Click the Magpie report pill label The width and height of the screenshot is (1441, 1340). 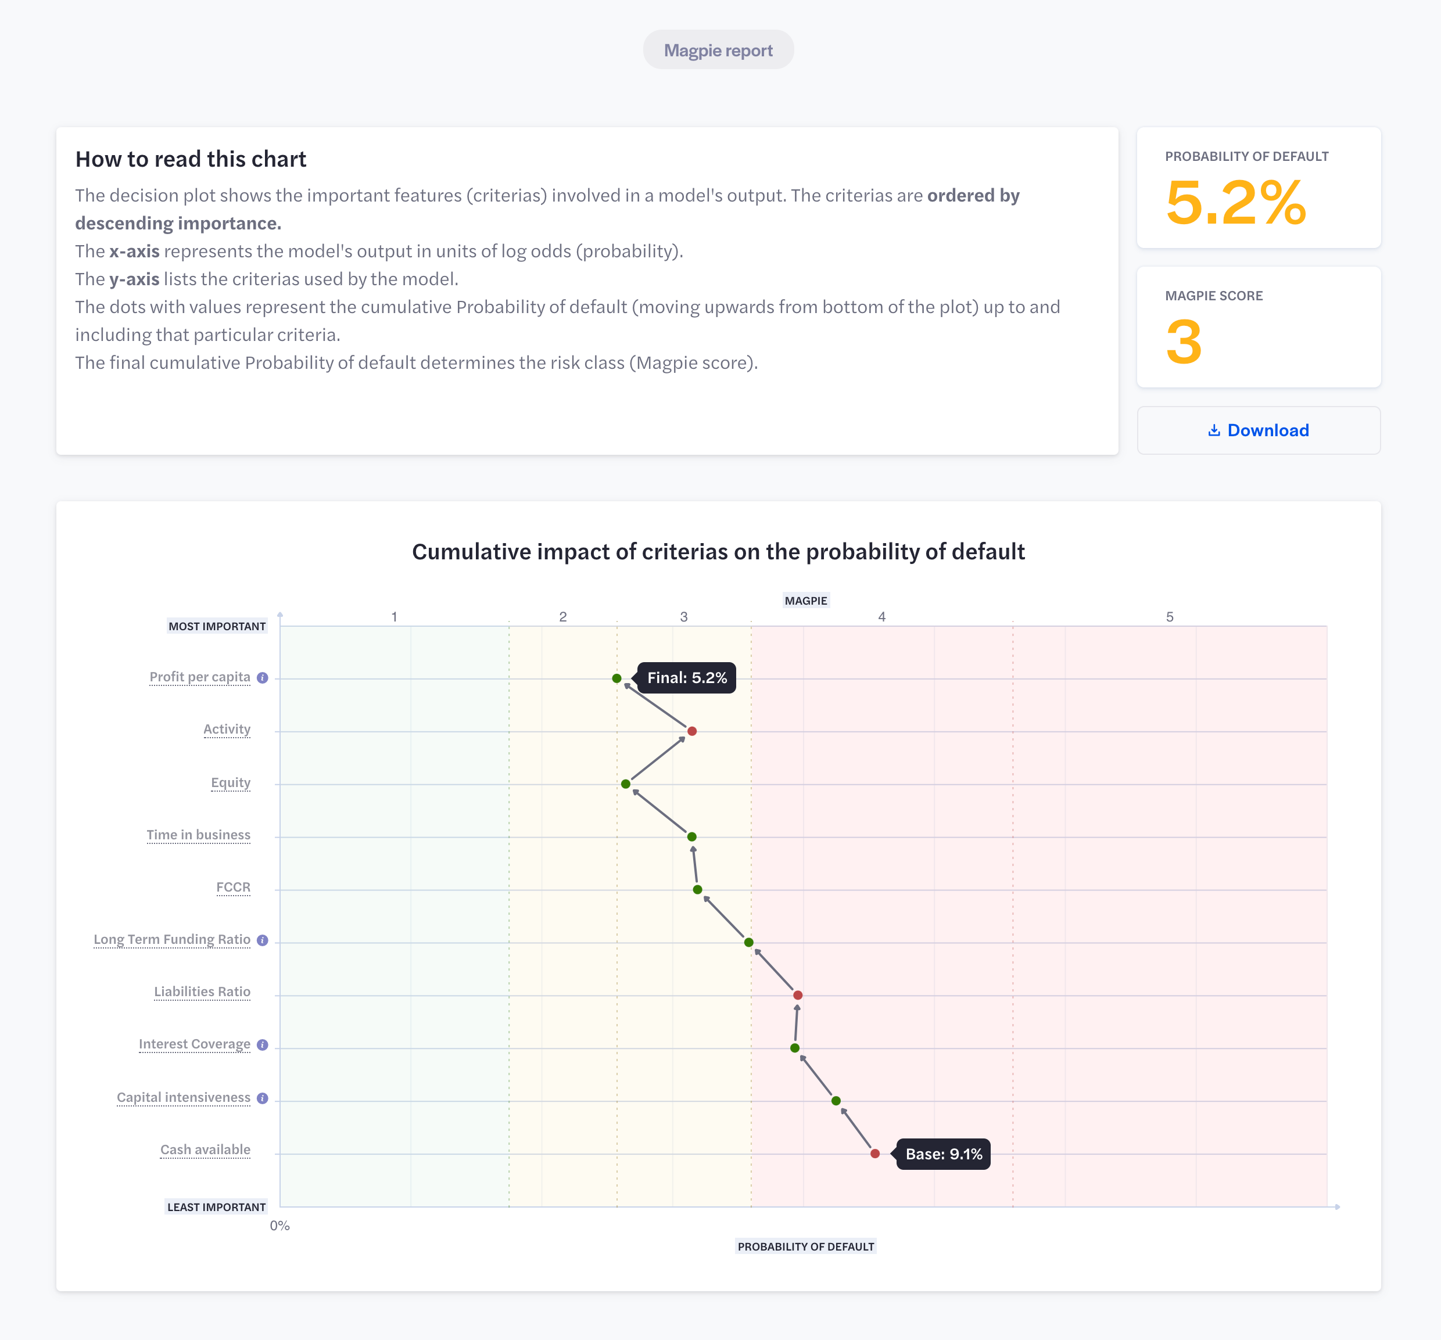tap(718, 50)
